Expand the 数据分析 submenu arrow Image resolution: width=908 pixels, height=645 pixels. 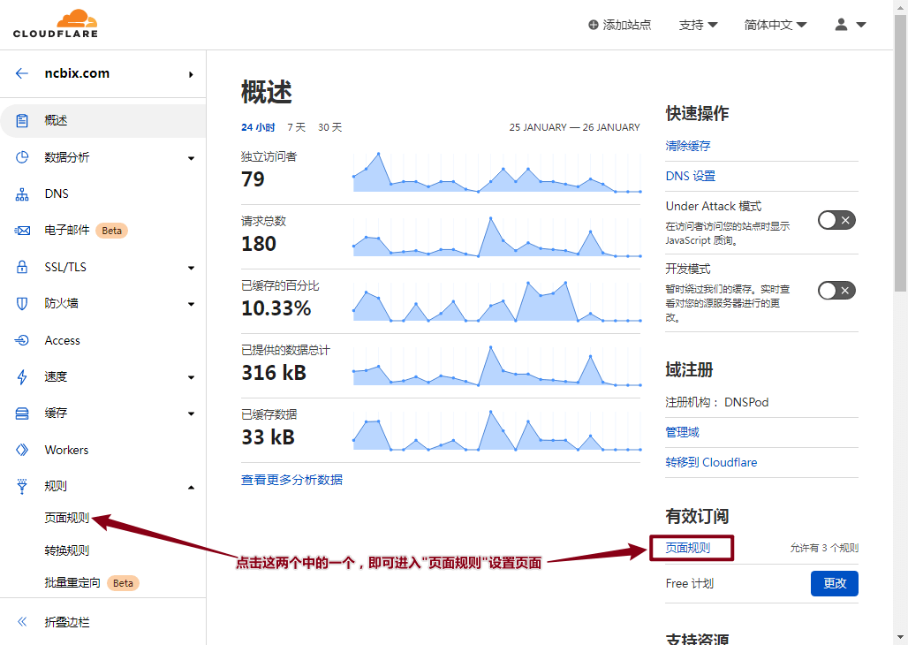(x=191, y=158)
